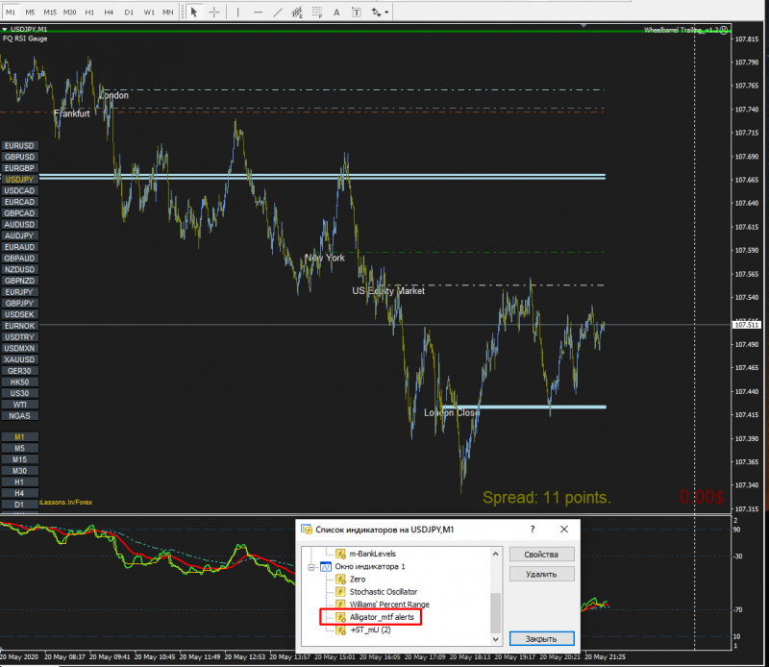Open the USDJPY,M1 chart dropdown triangle

click(x=5, y=30)
